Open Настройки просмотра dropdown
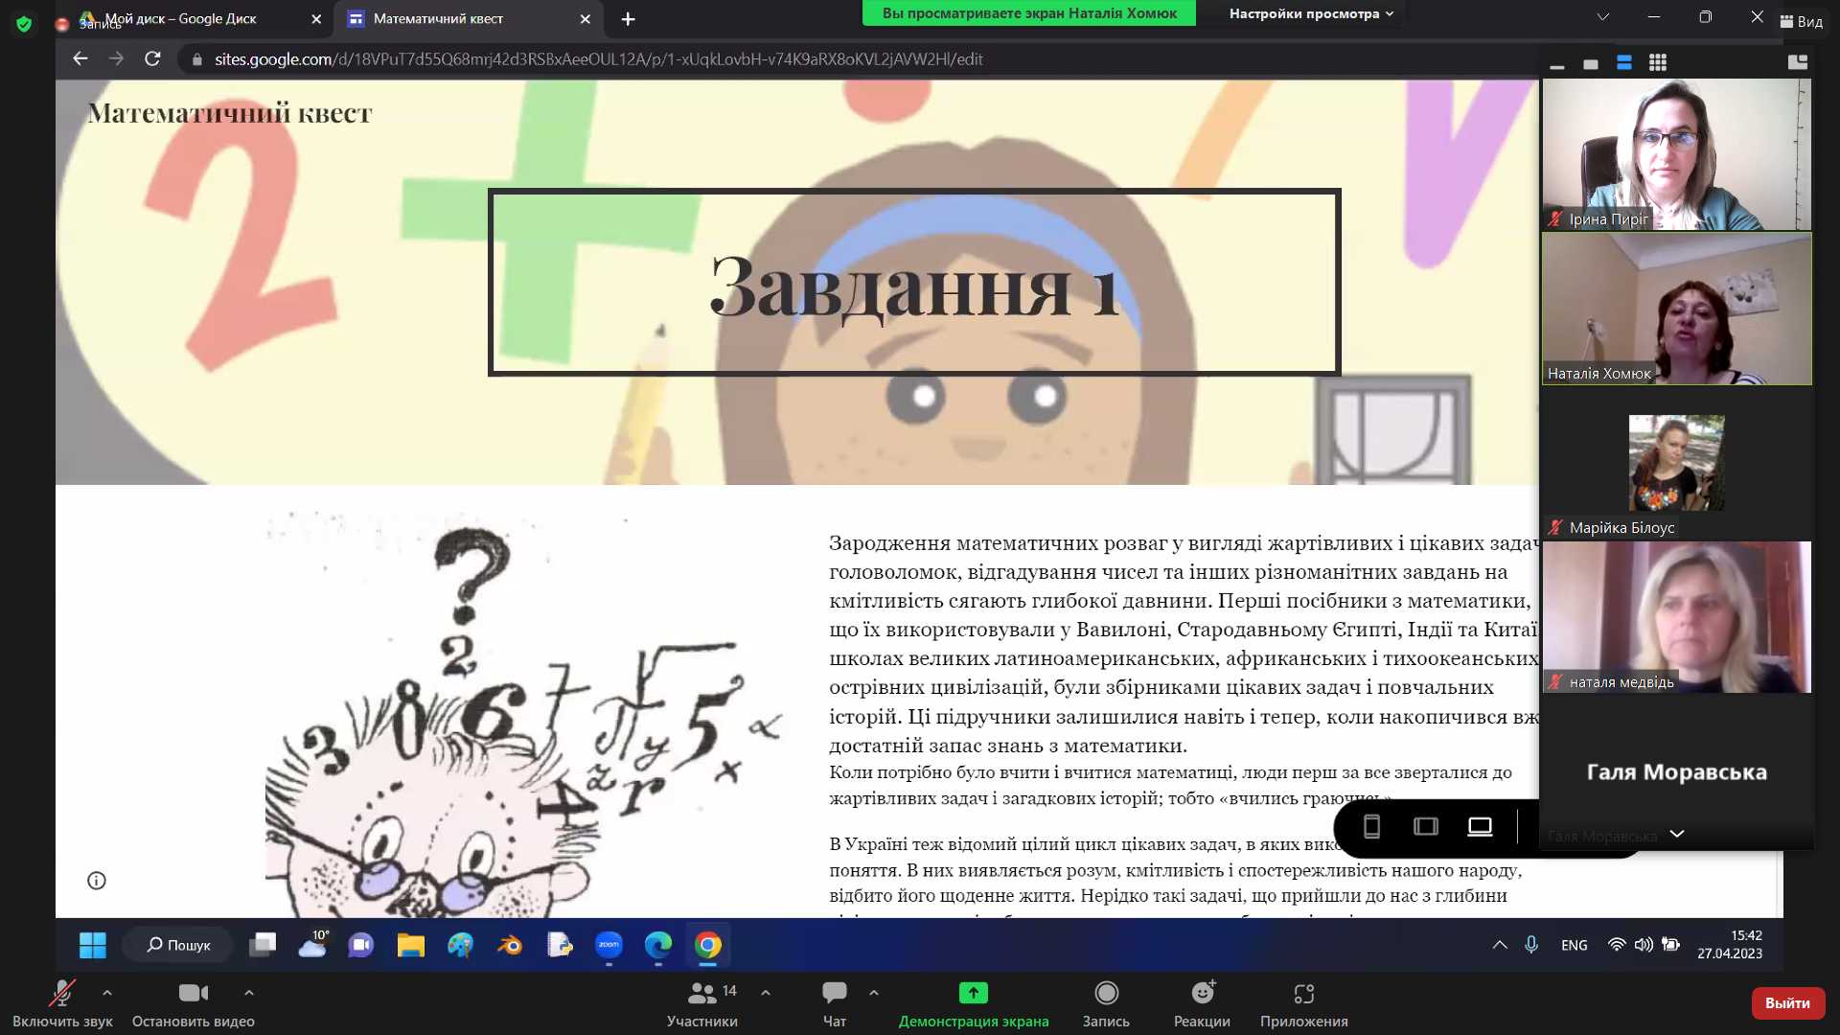Viewport: 1840px width, 1035px height. (1310, 13)
